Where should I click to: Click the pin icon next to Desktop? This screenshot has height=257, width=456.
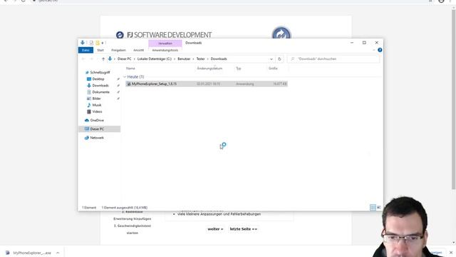(118, 79)
